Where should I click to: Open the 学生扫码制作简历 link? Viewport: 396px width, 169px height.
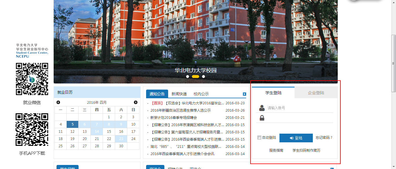tap(306, 150)
